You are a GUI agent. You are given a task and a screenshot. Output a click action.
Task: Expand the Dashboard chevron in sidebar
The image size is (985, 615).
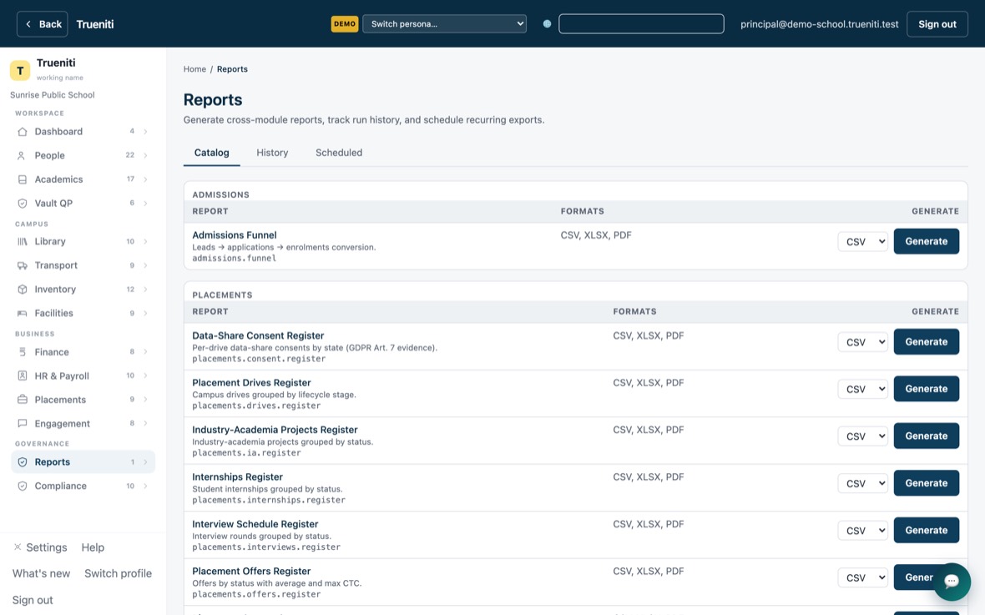click(x=145, y=131)
